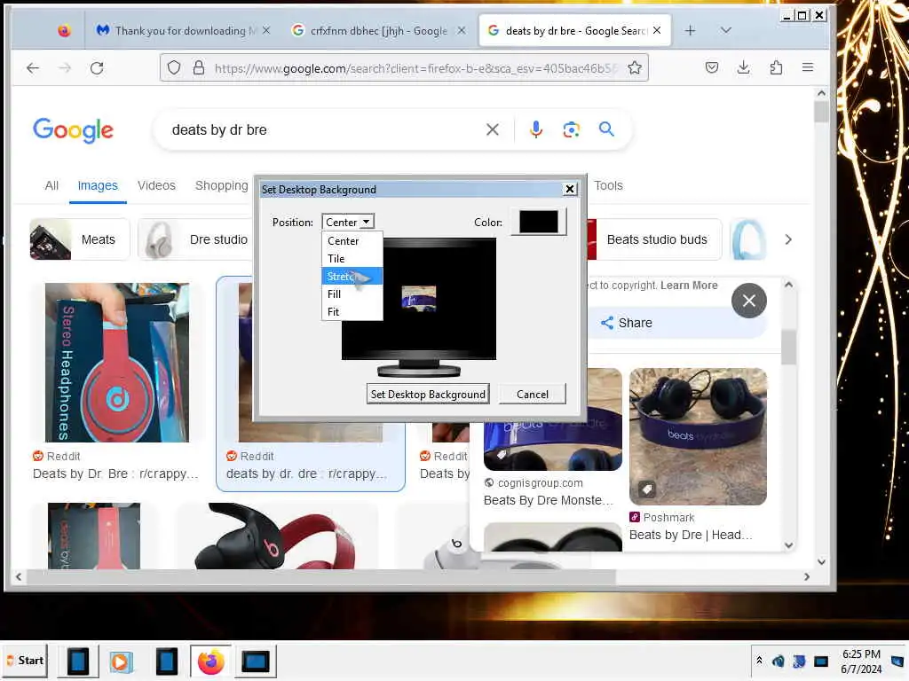This screenshot has height=681, width=909.
Task: Open the red Stereo Headphones image result
Action: 116,363
